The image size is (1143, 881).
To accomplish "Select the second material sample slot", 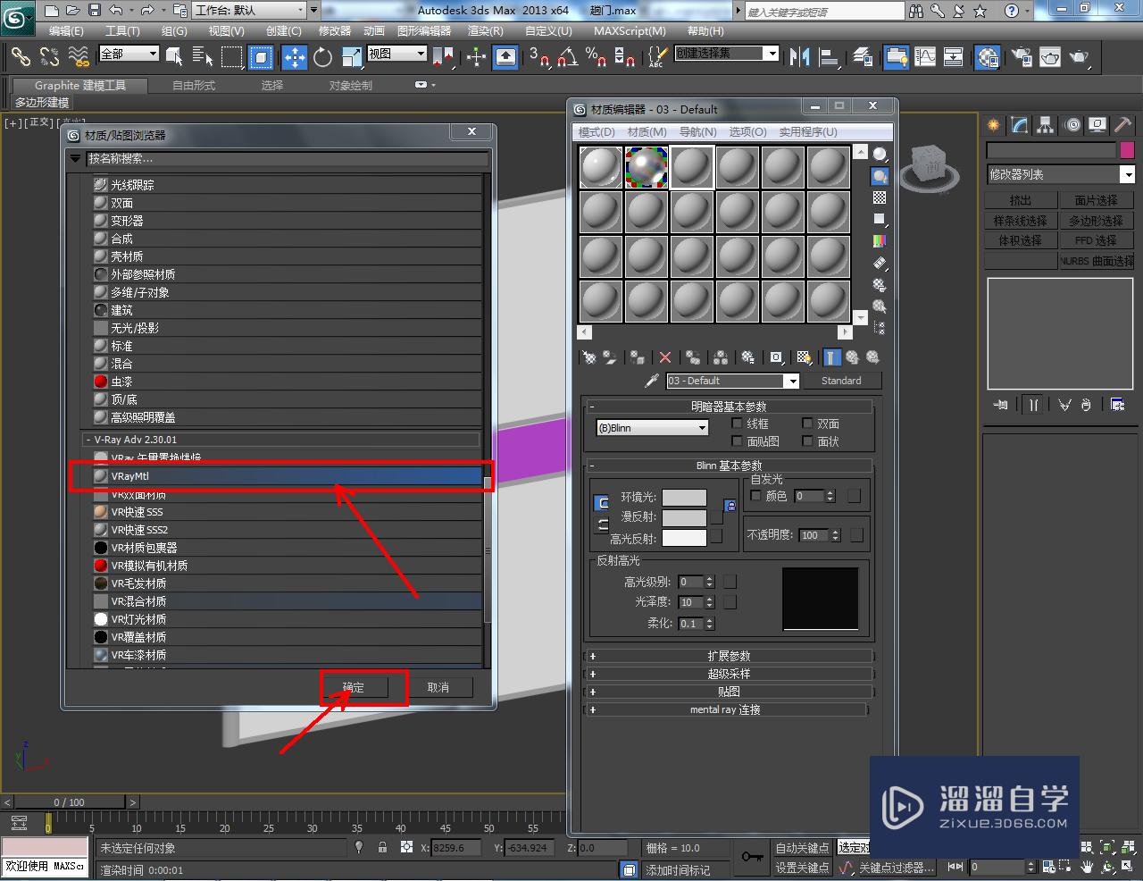I will click(x=647, y=167).
